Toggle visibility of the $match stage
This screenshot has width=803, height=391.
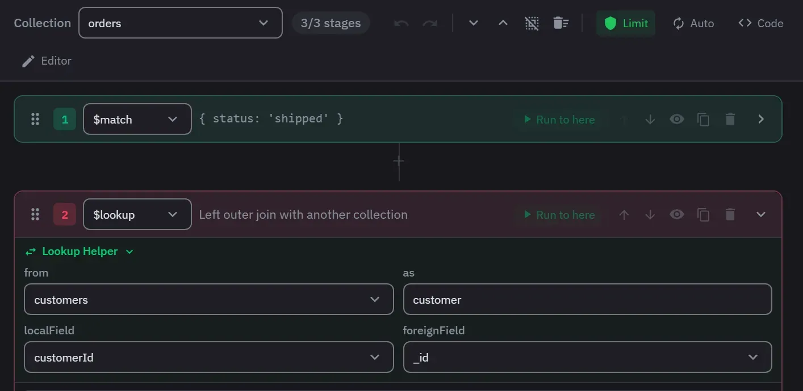(x=676, y=119)
